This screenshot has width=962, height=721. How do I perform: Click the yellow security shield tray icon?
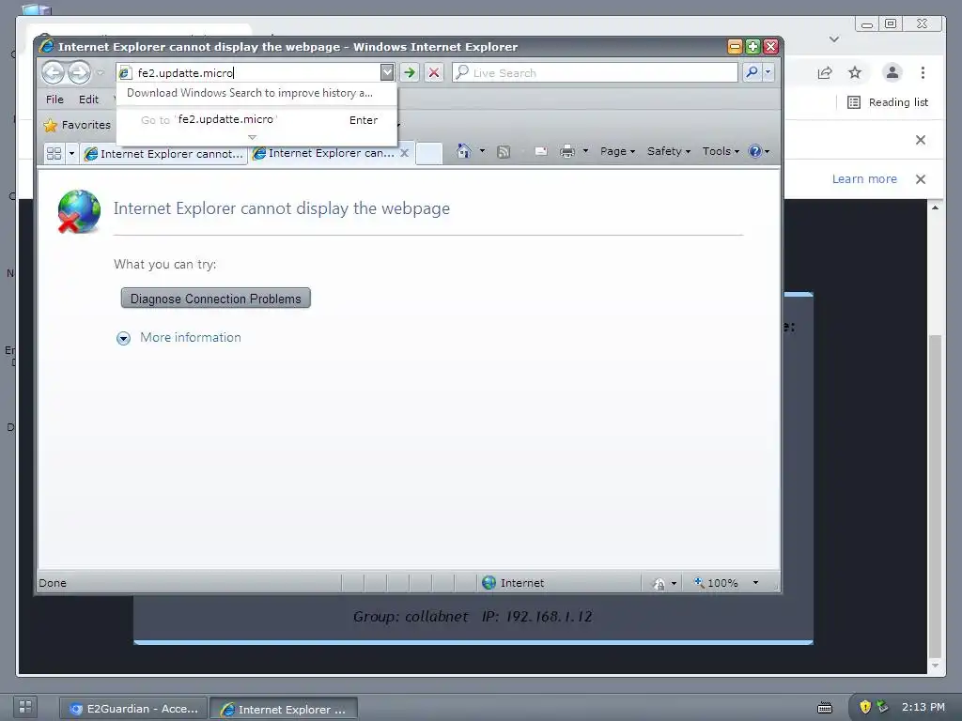pos(865,707)
